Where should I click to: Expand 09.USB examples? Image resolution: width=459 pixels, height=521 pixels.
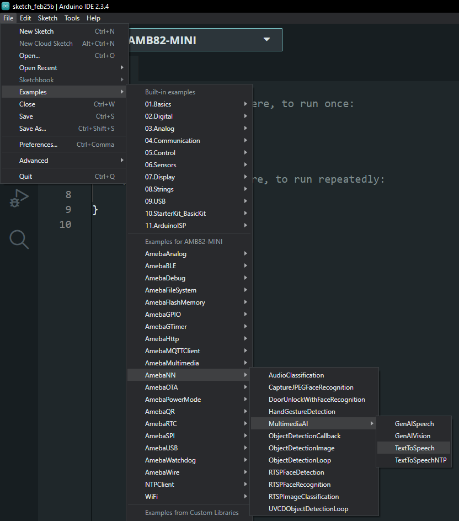pos(189,201)
